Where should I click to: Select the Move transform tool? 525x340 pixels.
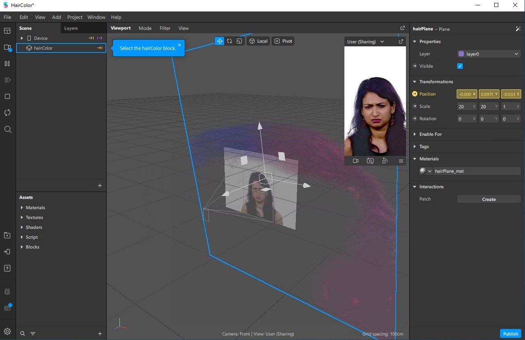[x=220, y=41]
